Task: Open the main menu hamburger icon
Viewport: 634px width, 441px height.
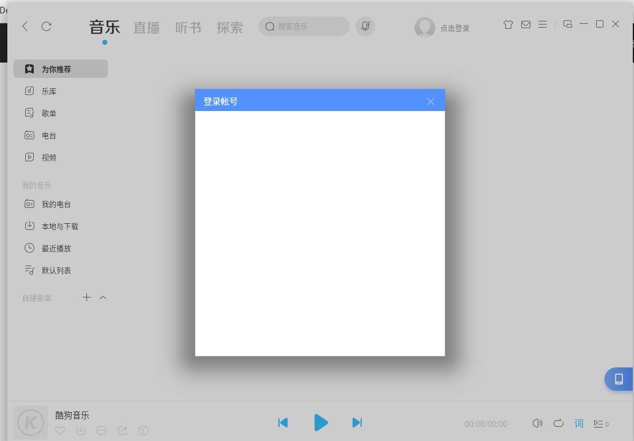Action: pyautogui.click(x=543, y=25)
